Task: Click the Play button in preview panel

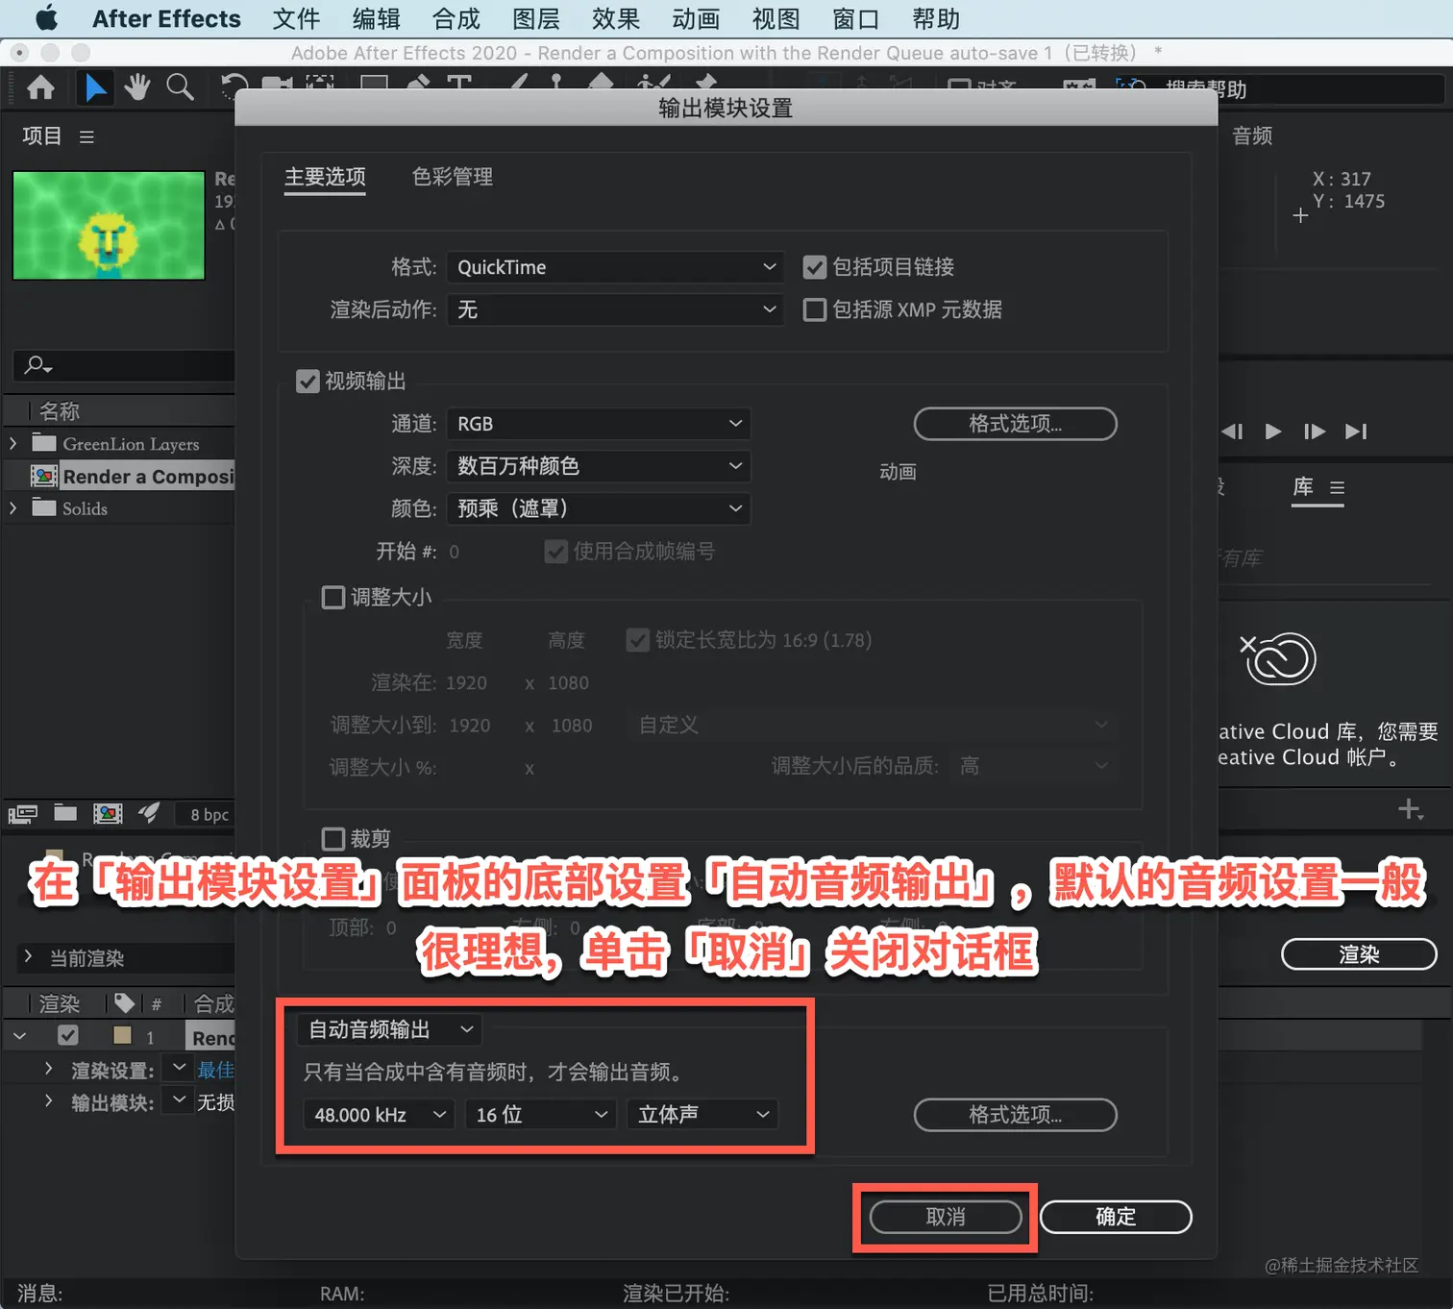Action: [1273, 432]
